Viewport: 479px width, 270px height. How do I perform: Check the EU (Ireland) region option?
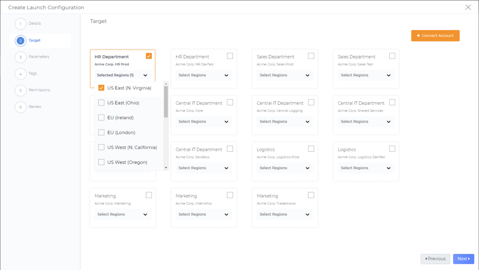click(x=102, y=117)
